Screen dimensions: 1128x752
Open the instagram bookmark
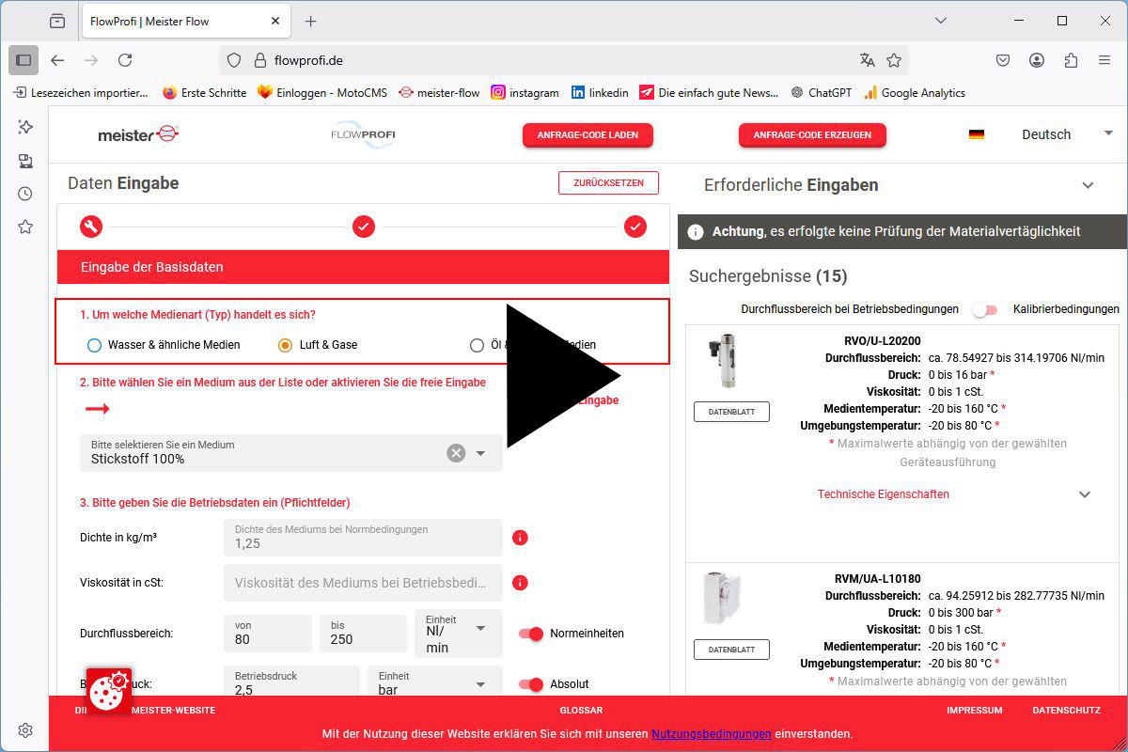[525, 93]
